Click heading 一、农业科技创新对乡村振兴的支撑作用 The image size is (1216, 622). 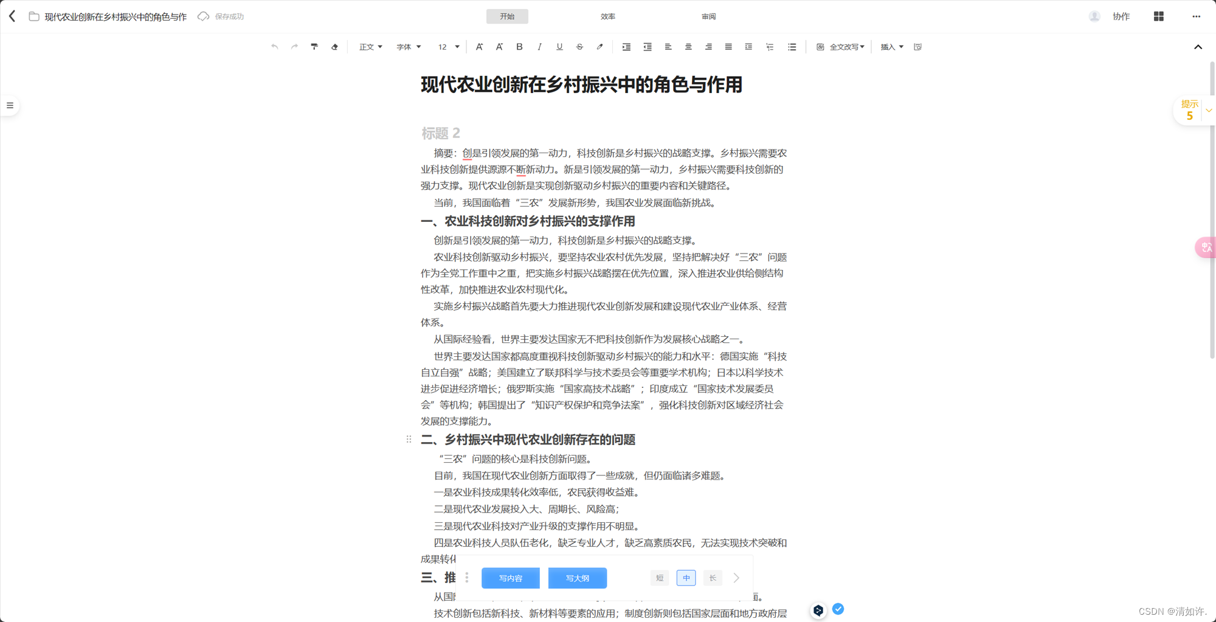(x=528, y=221)
